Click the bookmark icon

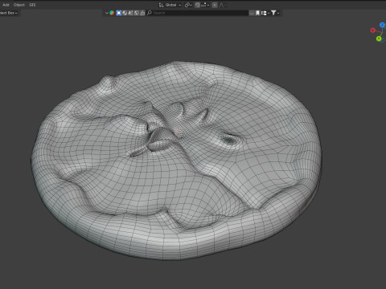point(257,13)
